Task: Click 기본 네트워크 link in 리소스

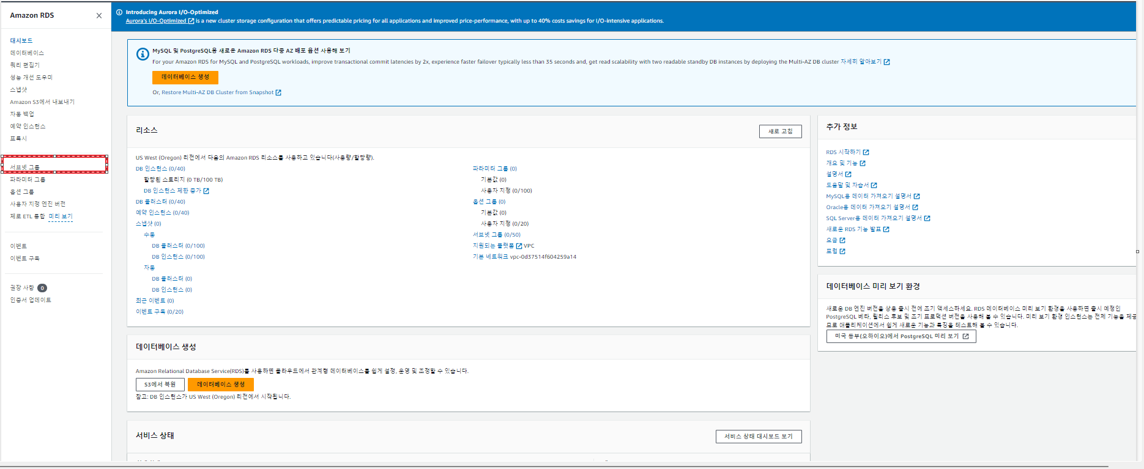Action: tap(491, 257)
